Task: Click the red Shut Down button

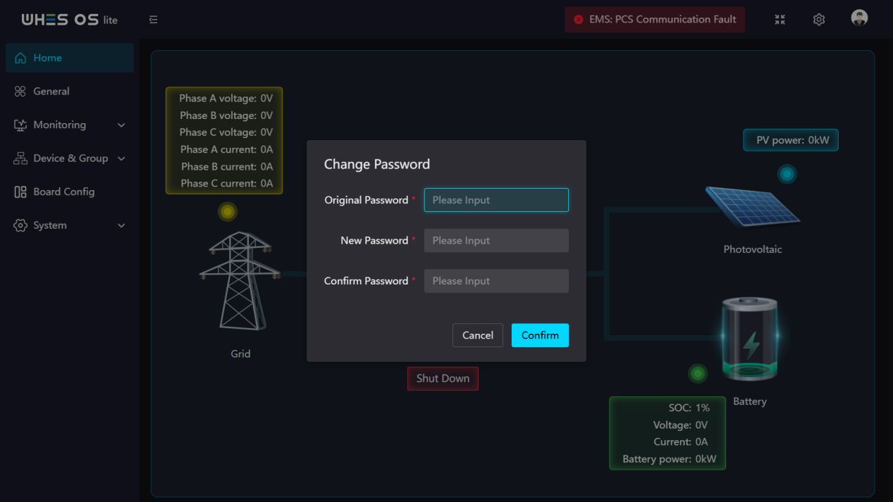Action: (x=443, y=378)
